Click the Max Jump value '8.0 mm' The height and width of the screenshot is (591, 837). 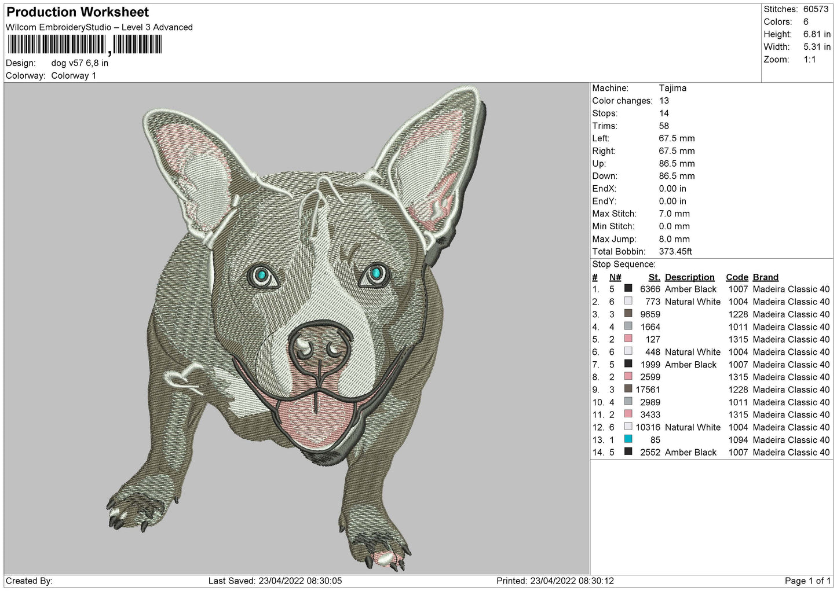[674, 239]
